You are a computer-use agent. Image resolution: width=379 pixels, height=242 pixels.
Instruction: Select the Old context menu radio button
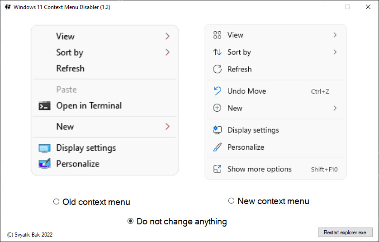[56, 202]
